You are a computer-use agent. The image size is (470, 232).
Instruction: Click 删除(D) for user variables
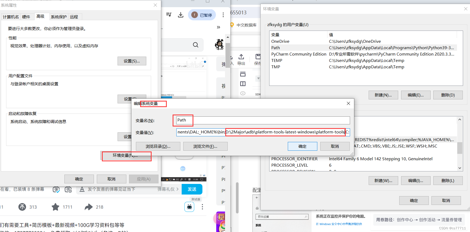448,95
